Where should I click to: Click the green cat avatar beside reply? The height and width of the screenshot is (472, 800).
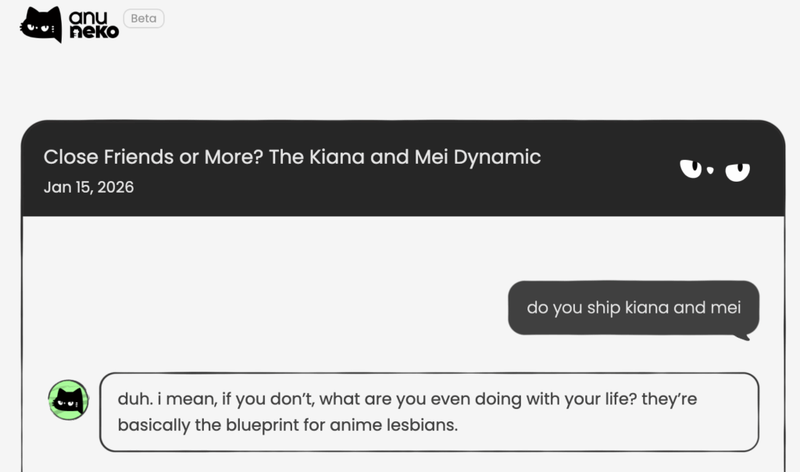point(69,400)
